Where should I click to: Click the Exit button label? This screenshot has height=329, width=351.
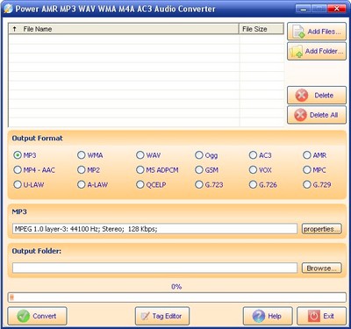point(328,316)
